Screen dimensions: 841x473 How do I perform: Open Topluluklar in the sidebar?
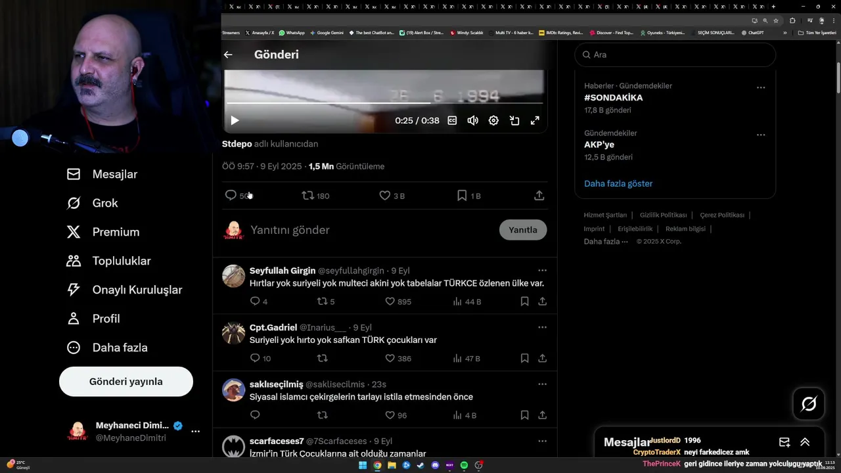108,261
